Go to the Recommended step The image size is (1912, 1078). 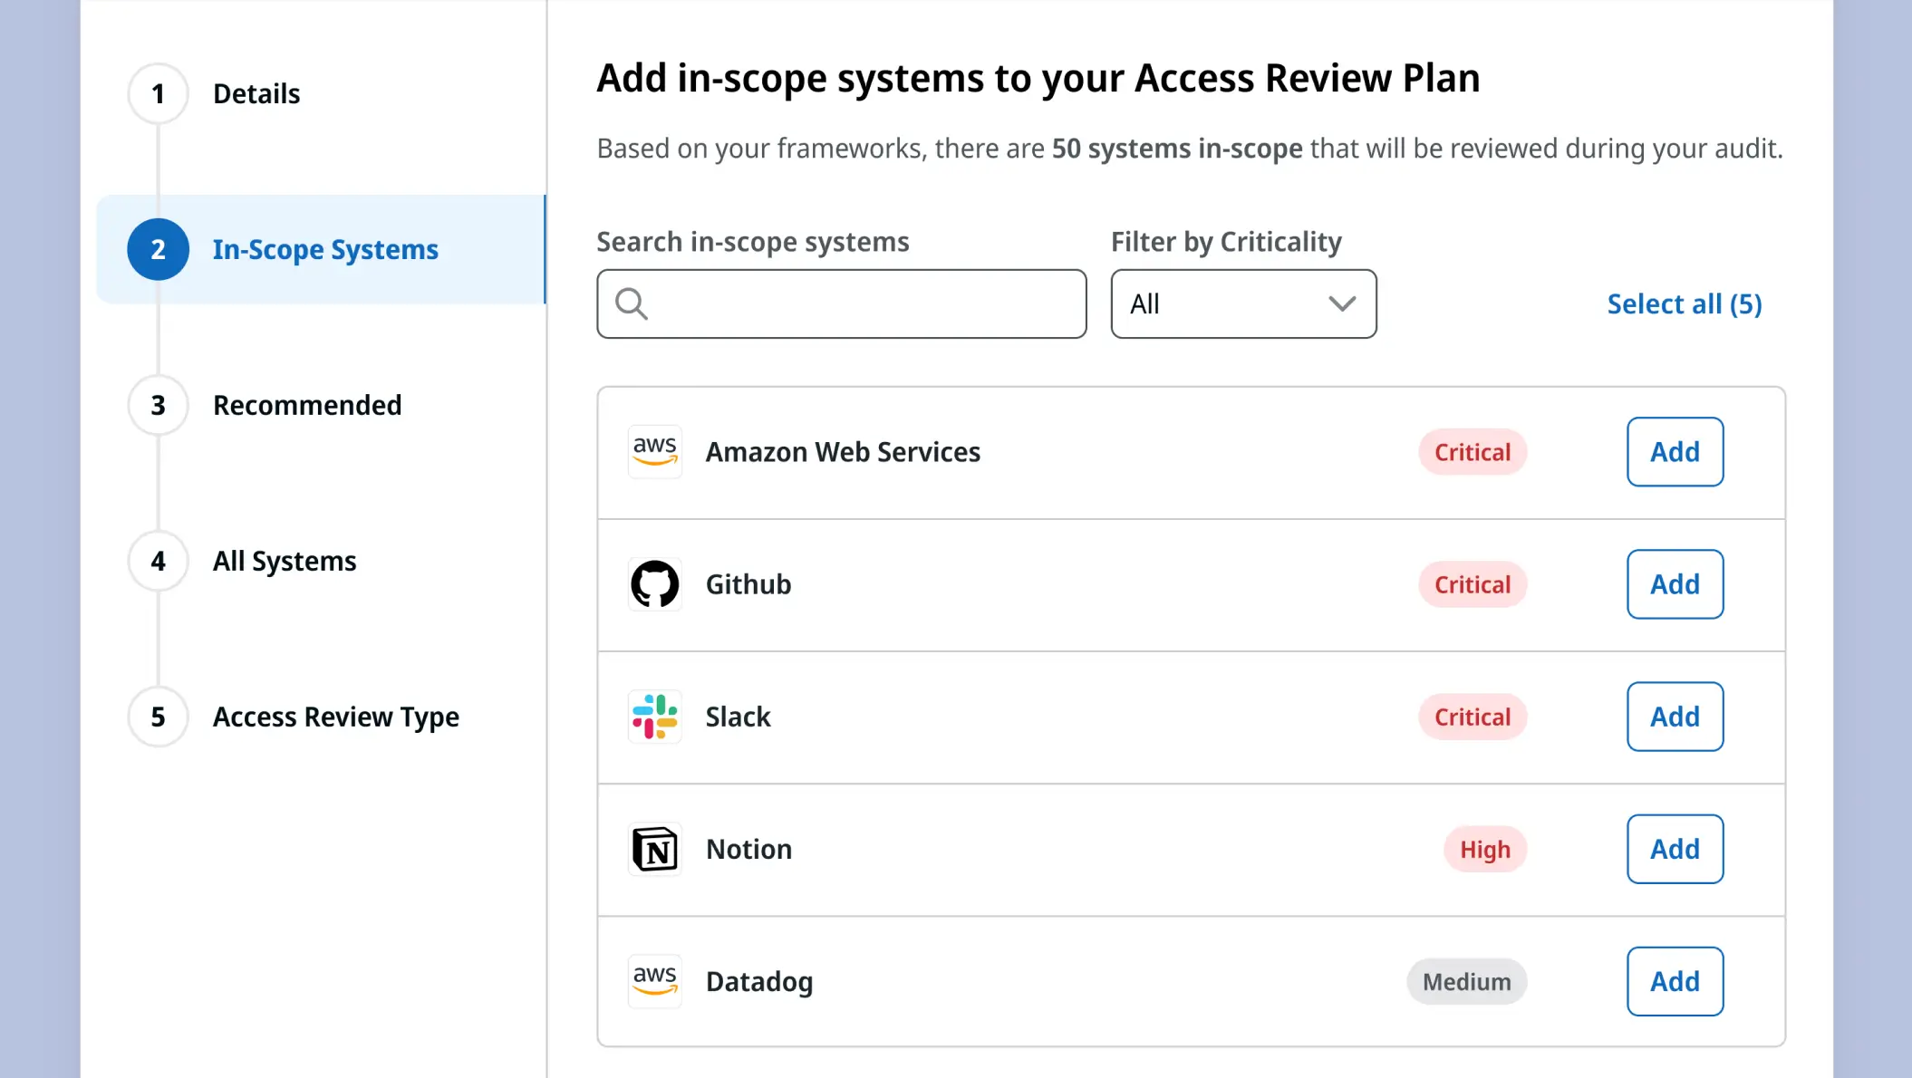(x=306, y=405)
